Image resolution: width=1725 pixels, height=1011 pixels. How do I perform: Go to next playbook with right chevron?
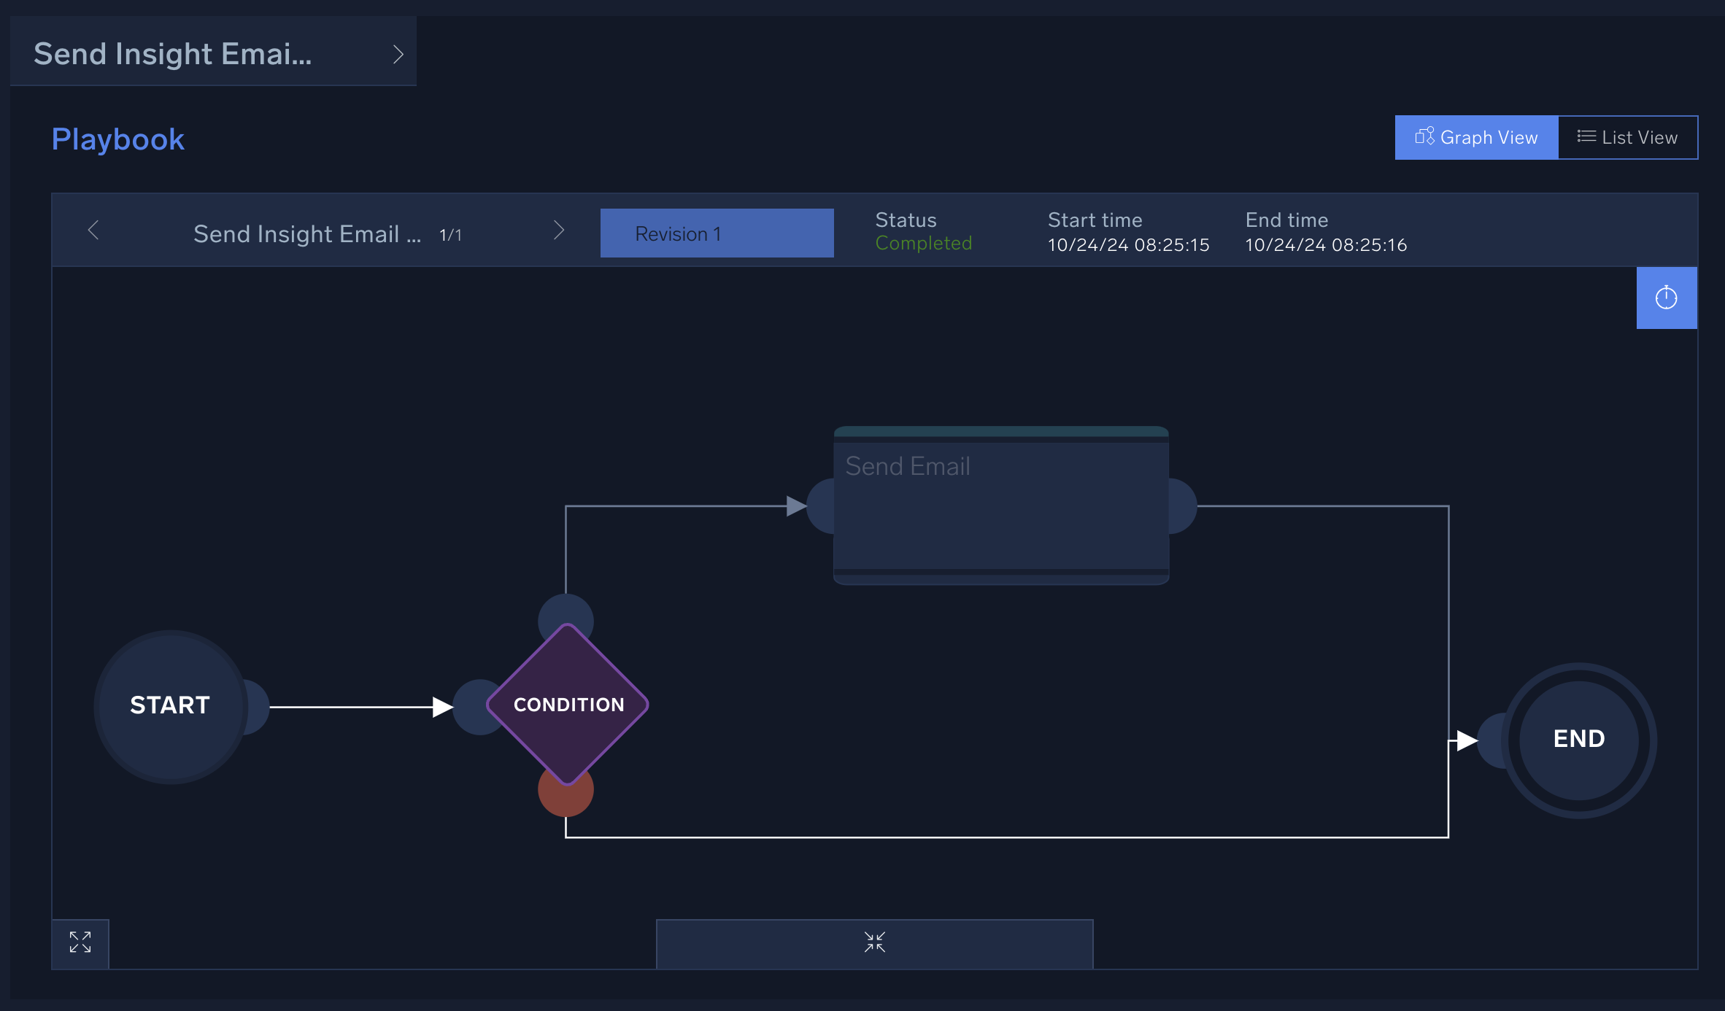[x=559, y=231]
